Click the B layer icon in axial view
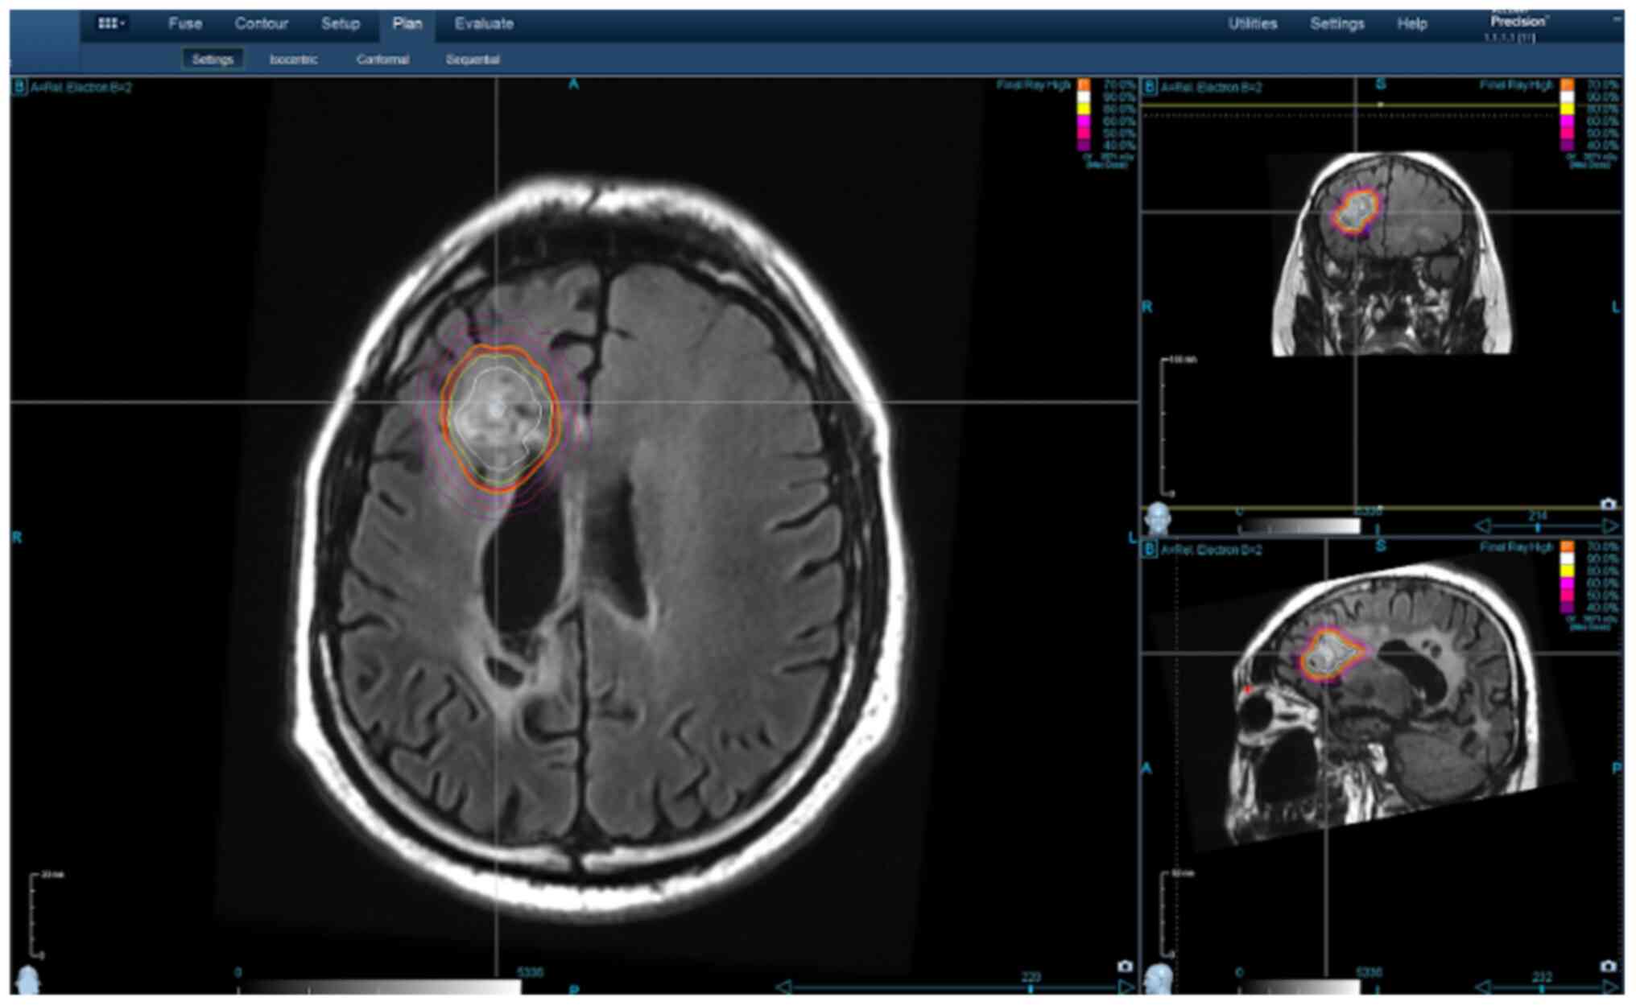Viewport: 1636px width, 1006px height. point(19,87)
